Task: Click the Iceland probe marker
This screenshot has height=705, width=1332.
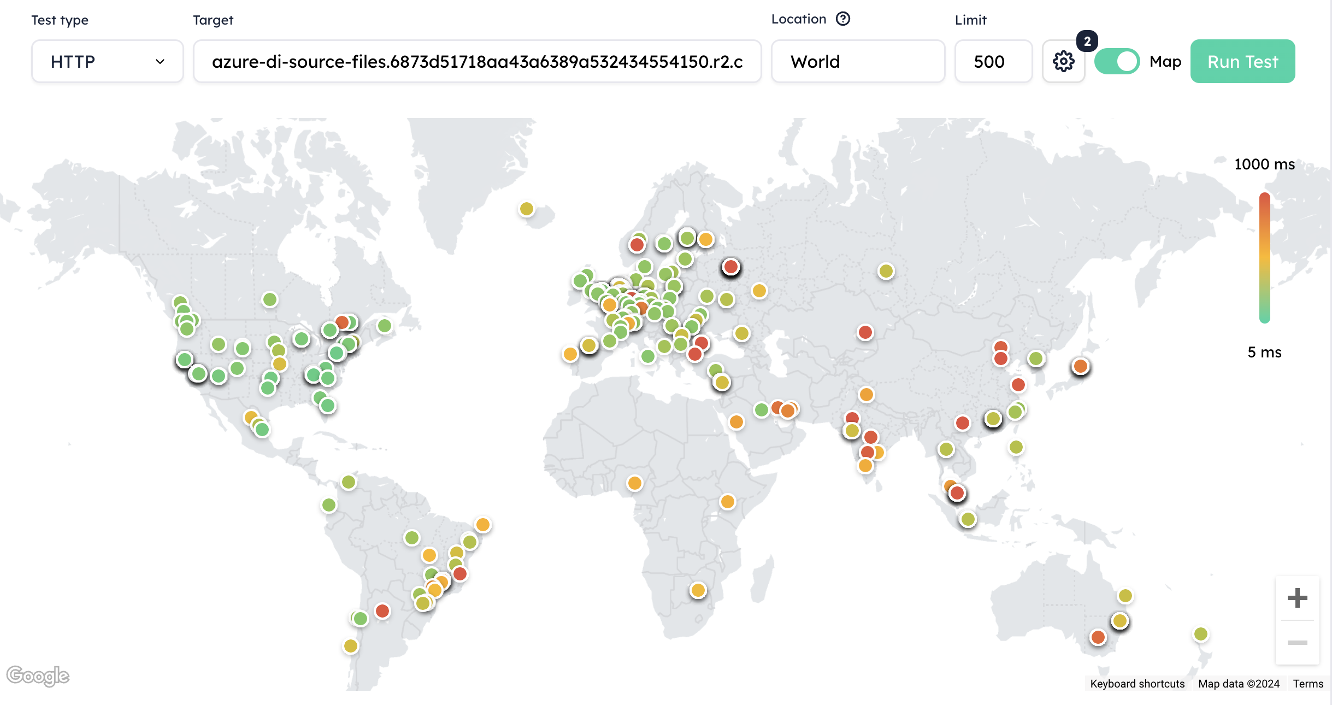Action: (x=527, y=209)
